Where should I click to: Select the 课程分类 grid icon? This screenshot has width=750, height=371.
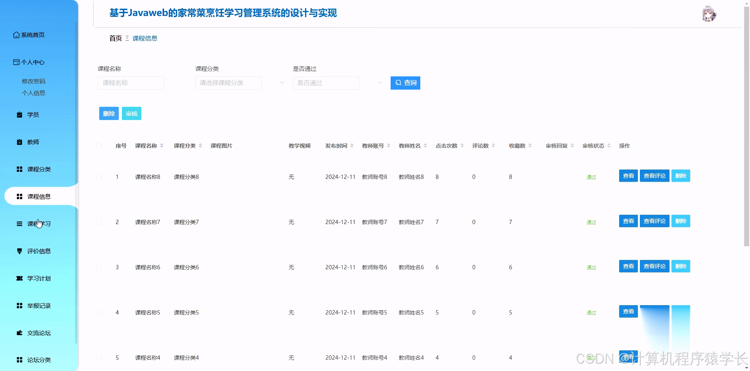(x=19, y=169)
